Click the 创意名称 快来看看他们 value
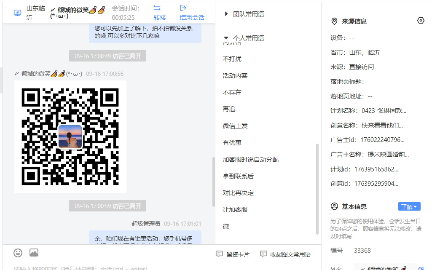The width and height of the screenshot is (432, 270). click(x=382, y=126)
